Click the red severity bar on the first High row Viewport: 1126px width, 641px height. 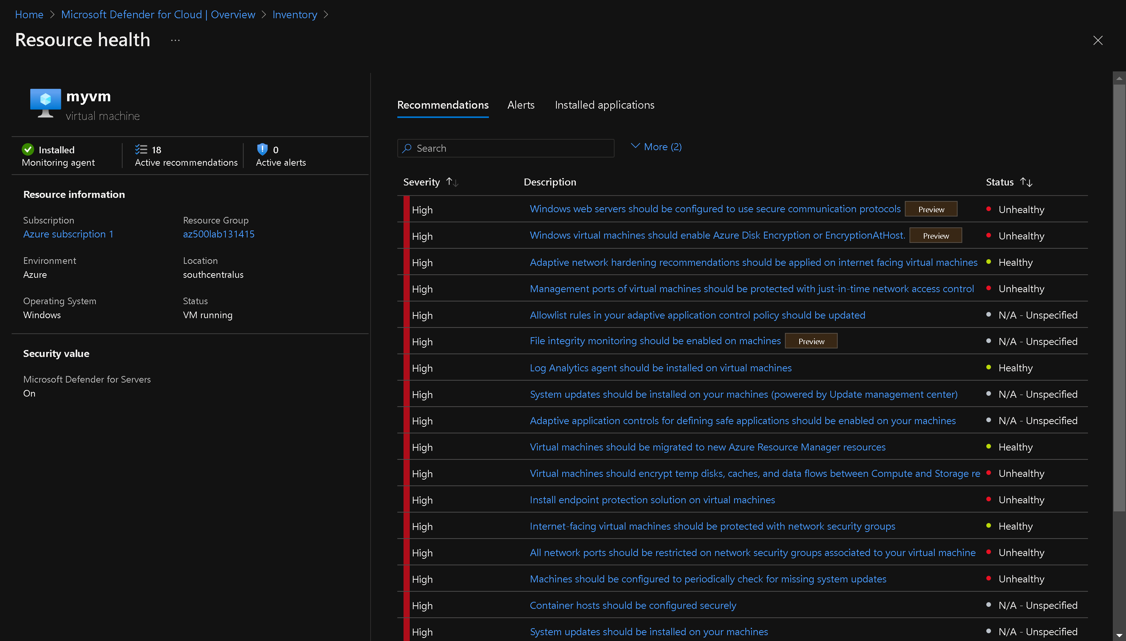pyautogui.click(x=405, y=210)
